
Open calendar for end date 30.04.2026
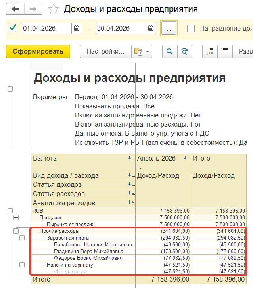pyautogui.click(x=151, y=28)
